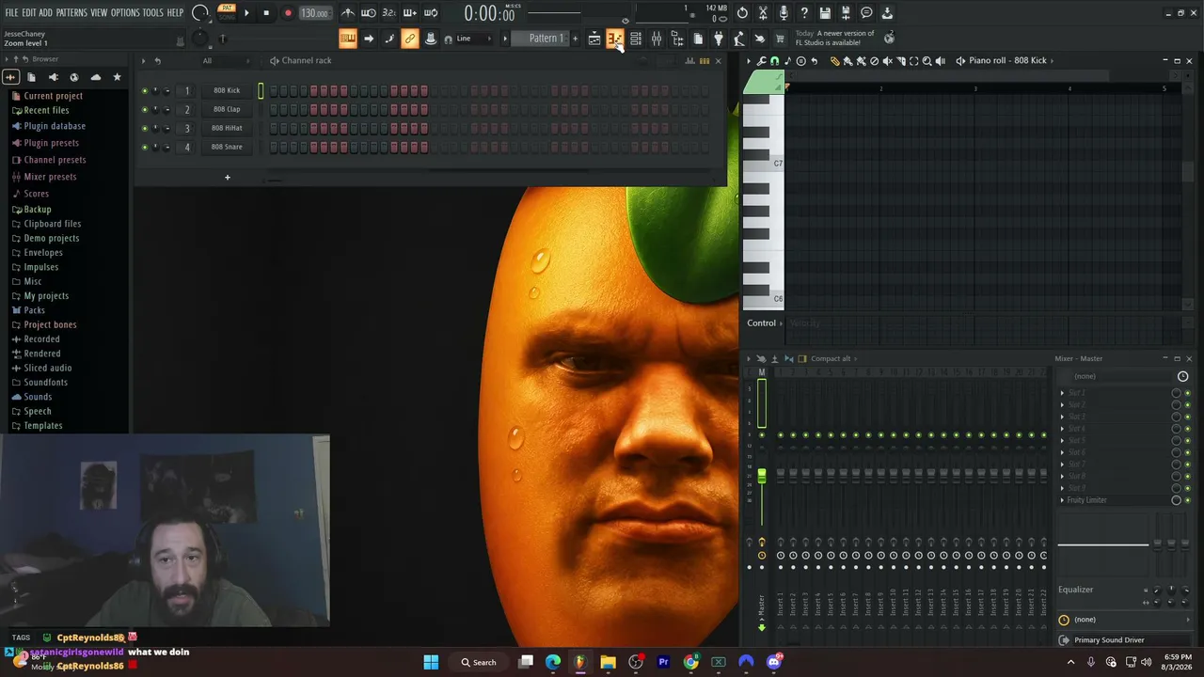Open the Packs browser folder
The width and height of the screenshot is (1204, 677).
click(34, 310)
